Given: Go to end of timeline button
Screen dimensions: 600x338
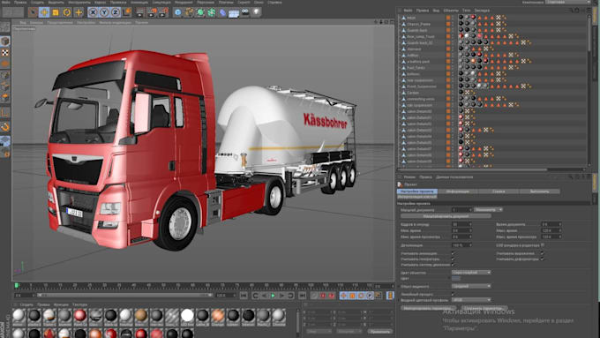Looking at the screenshot, I should click(x=303, y=296).
